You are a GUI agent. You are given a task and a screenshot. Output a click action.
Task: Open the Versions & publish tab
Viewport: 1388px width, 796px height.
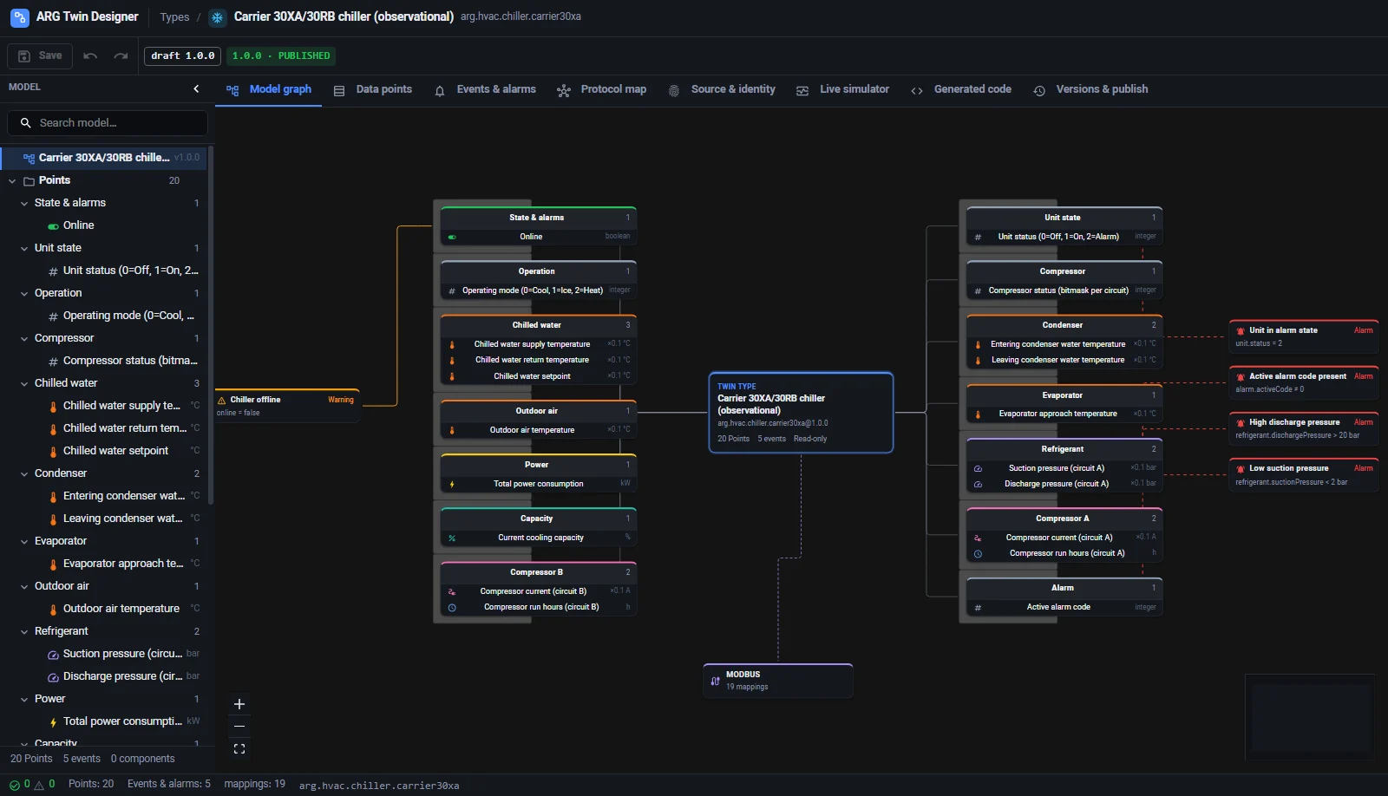click(1090, 89)
